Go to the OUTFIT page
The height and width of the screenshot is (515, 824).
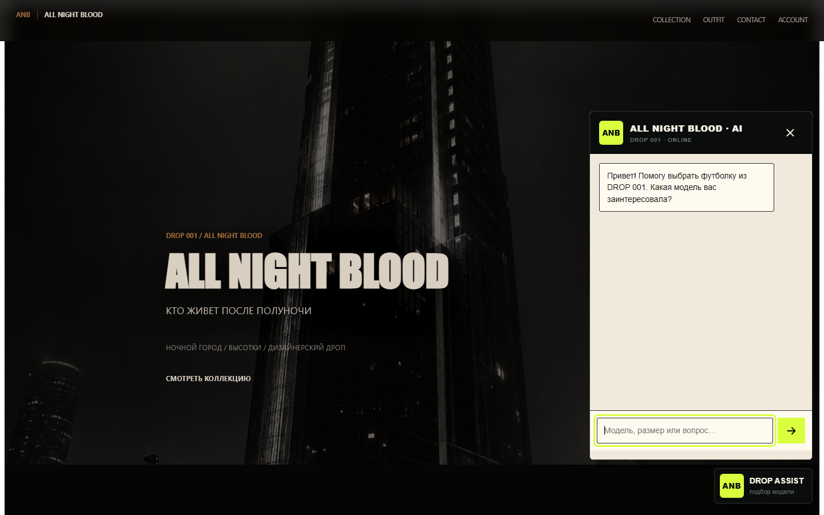pos(714,20)
